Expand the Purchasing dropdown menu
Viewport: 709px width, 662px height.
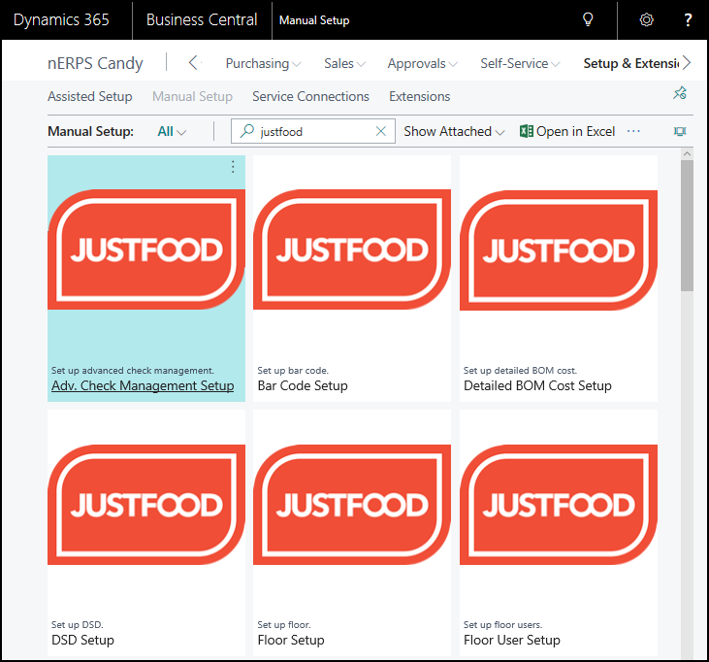pyautogui.click(x=263, y=63)
